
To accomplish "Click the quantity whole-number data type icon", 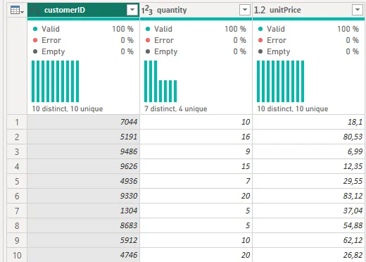I will click(147, 10).
